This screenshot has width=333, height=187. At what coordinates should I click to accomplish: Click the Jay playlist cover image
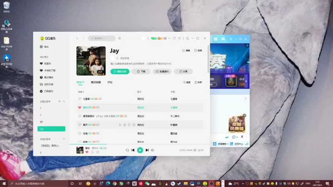pos(91,61)
